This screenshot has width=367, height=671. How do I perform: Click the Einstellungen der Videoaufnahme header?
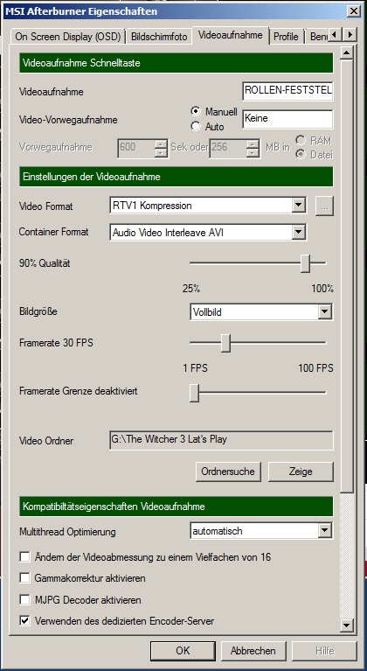pyautogui.click(x=176, y=177)
